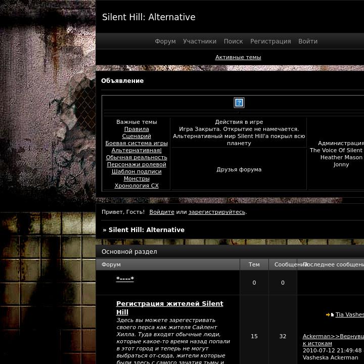
Task: Click the Важные темы heading
Action: point(136,122)
